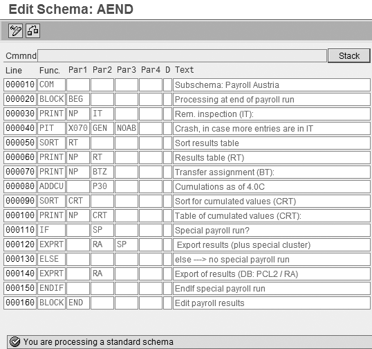Toggle the D field on line 000050
Image resolution: width=372 pixels, height=349 pixels.
click(167, 143)
